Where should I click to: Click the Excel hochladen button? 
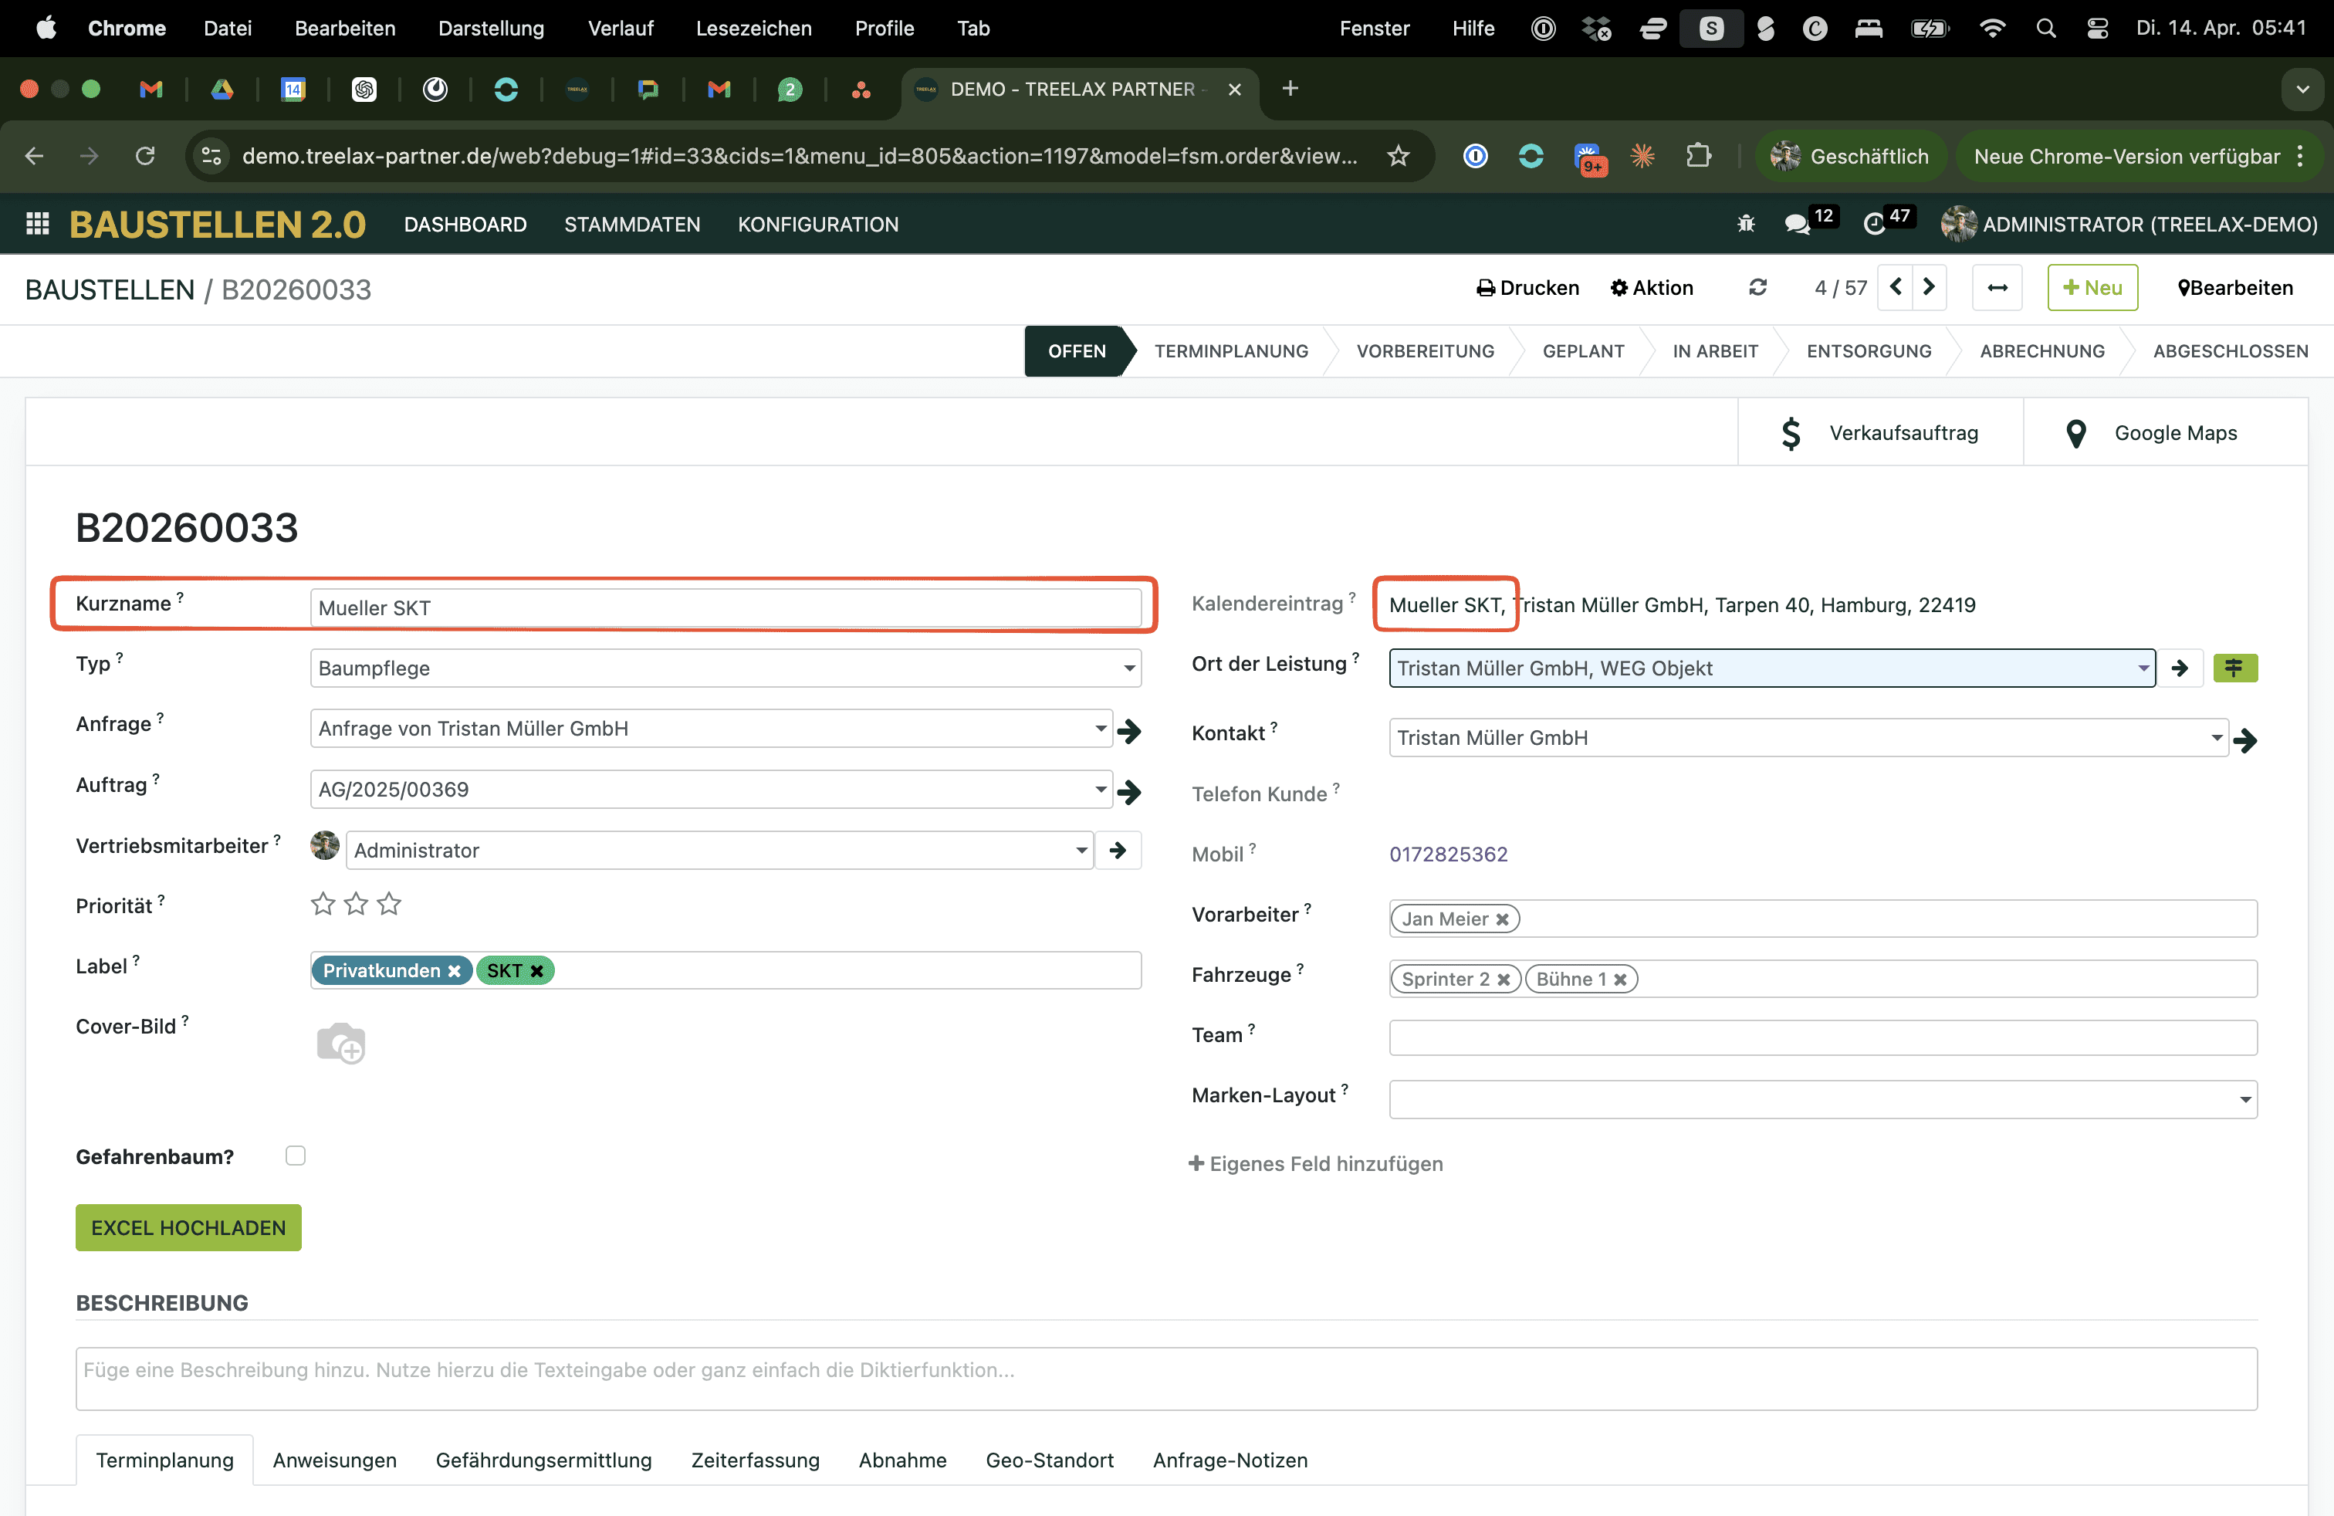point(188,1227)
